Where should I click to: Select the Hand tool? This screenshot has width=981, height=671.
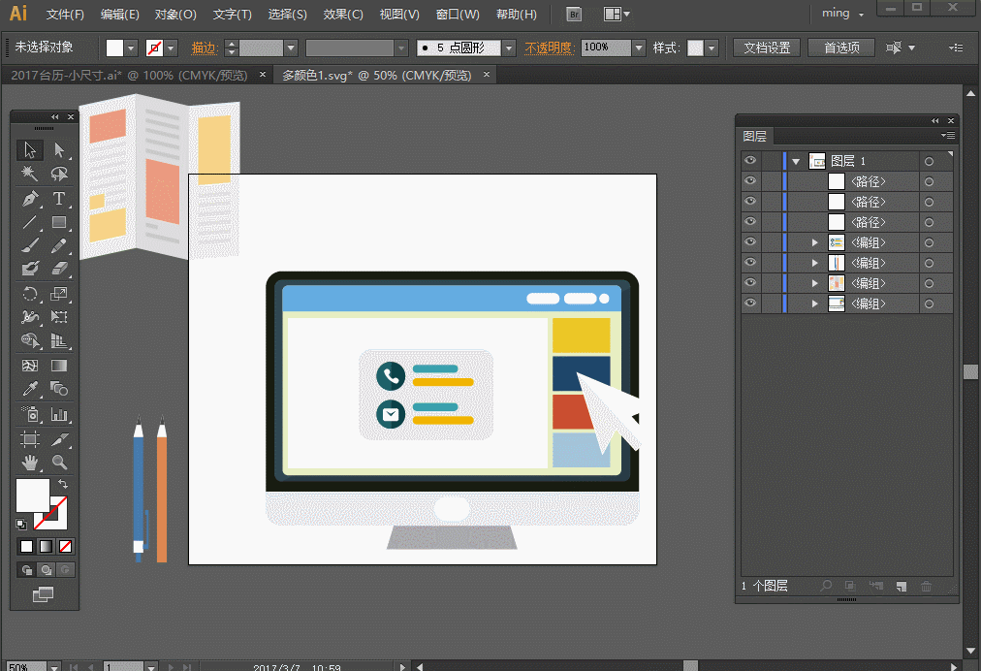tap(29, 463)
